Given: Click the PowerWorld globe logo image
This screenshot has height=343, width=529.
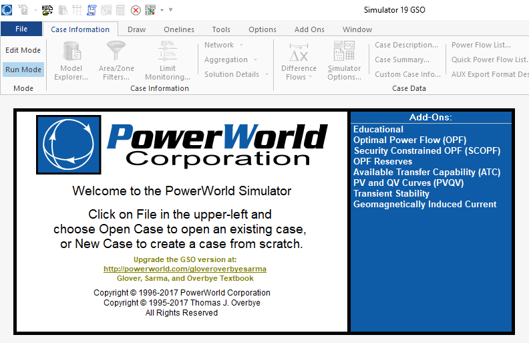Looking at the screenshot, I should (69, 145).
